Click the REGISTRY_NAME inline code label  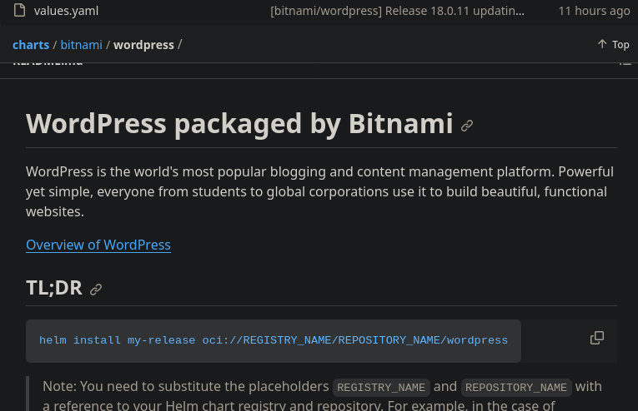381,388
